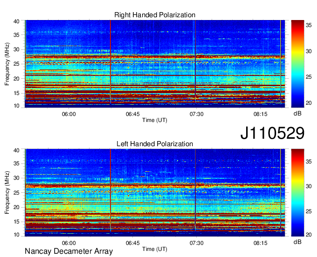Image resolution: width=317 pixels, height=257 pixels.
Task: Click the bottom colorbar for left-handed polarization
Action: 297,193
